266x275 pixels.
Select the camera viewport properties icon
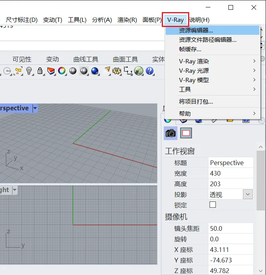170,133
